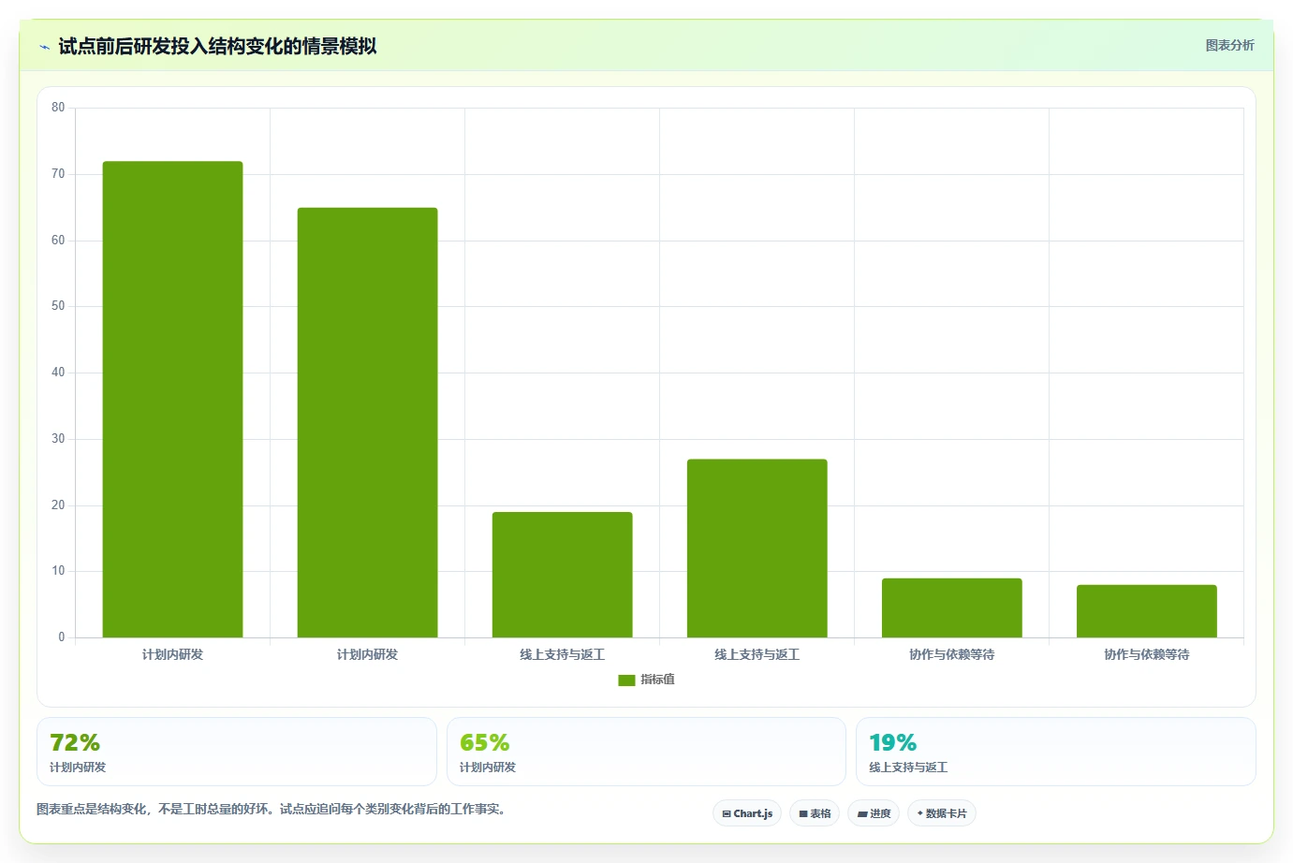Click the bar with value 9
This screenshot has width=1293, height=863.
point(951,607)
